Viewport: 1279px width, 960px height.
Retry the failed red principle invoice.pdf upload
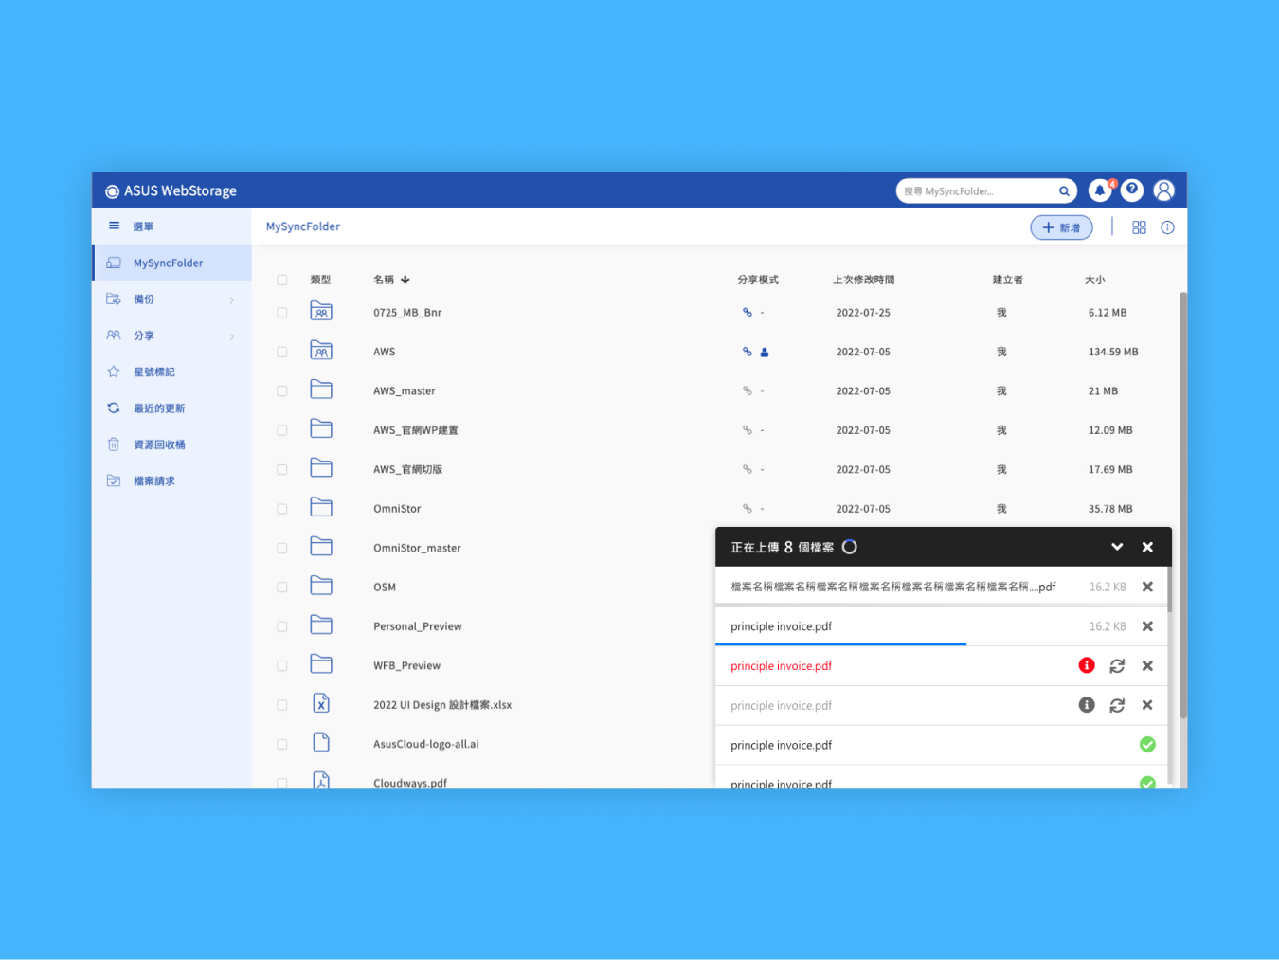click(x=1117, y=666)
